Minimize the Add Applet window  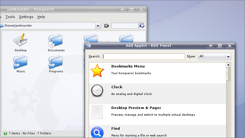click(211, 46)
